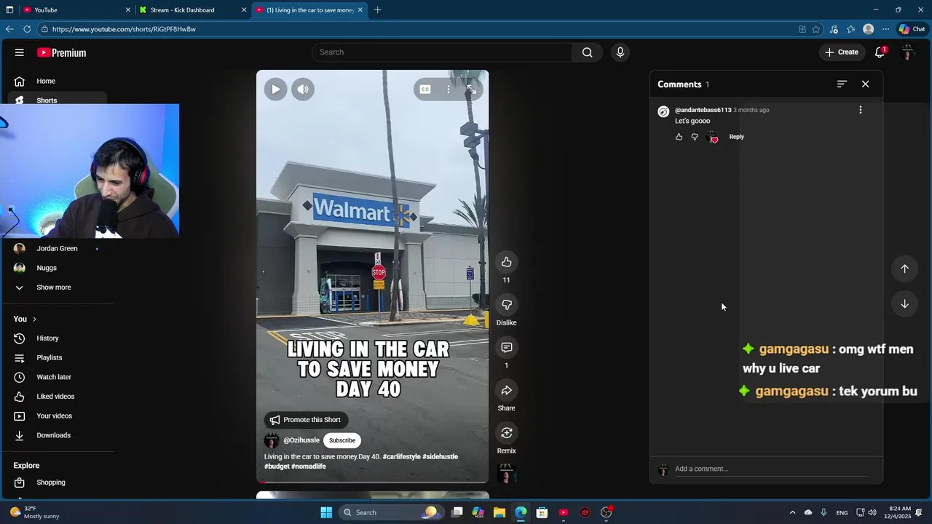Click creator heart on the comment
932x524 pixels.
pos(712,137)
